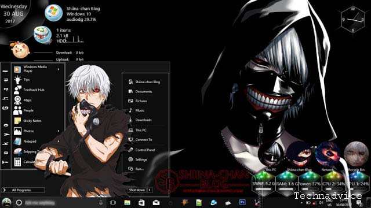The image size is (371, 208).
Task: Click the RAM 1.6 G meter widget
Action: (286, 184)
